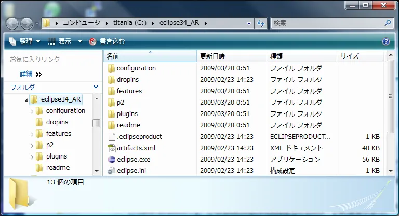Sort by the サイズ column header
The width and height of the screenshot is (399, 216).
(x=361, y=56)
